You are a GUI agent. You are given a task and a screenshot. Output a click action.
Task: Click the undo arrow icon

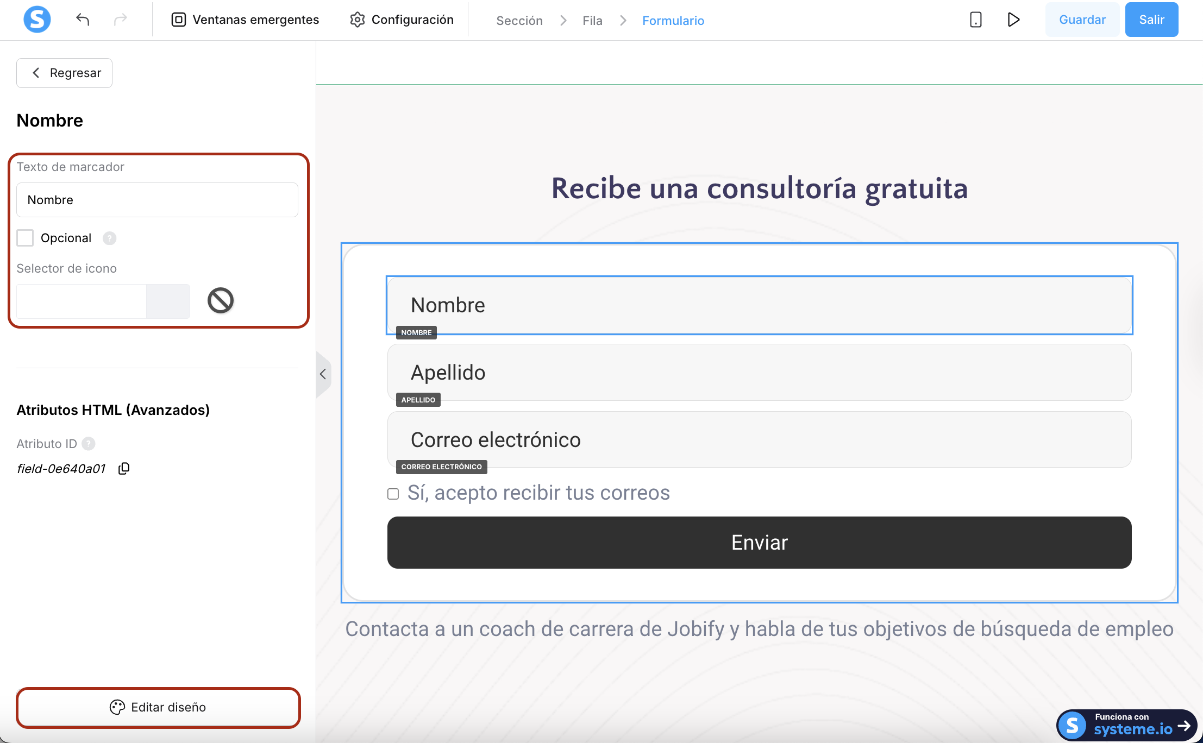click(x=83, y=20)
